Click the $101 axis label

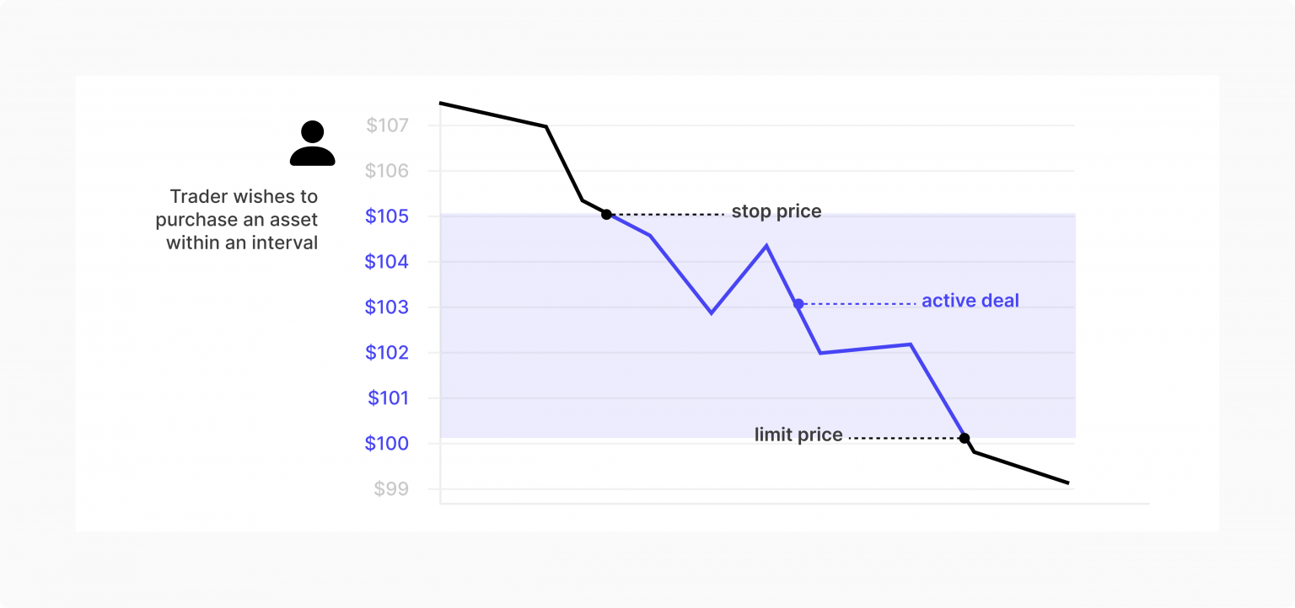pos(387,398)
